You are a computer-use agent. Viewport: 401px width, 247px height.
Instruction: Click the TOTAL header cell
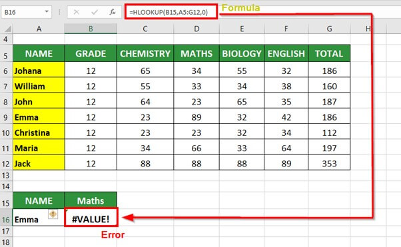pos(329,53)
